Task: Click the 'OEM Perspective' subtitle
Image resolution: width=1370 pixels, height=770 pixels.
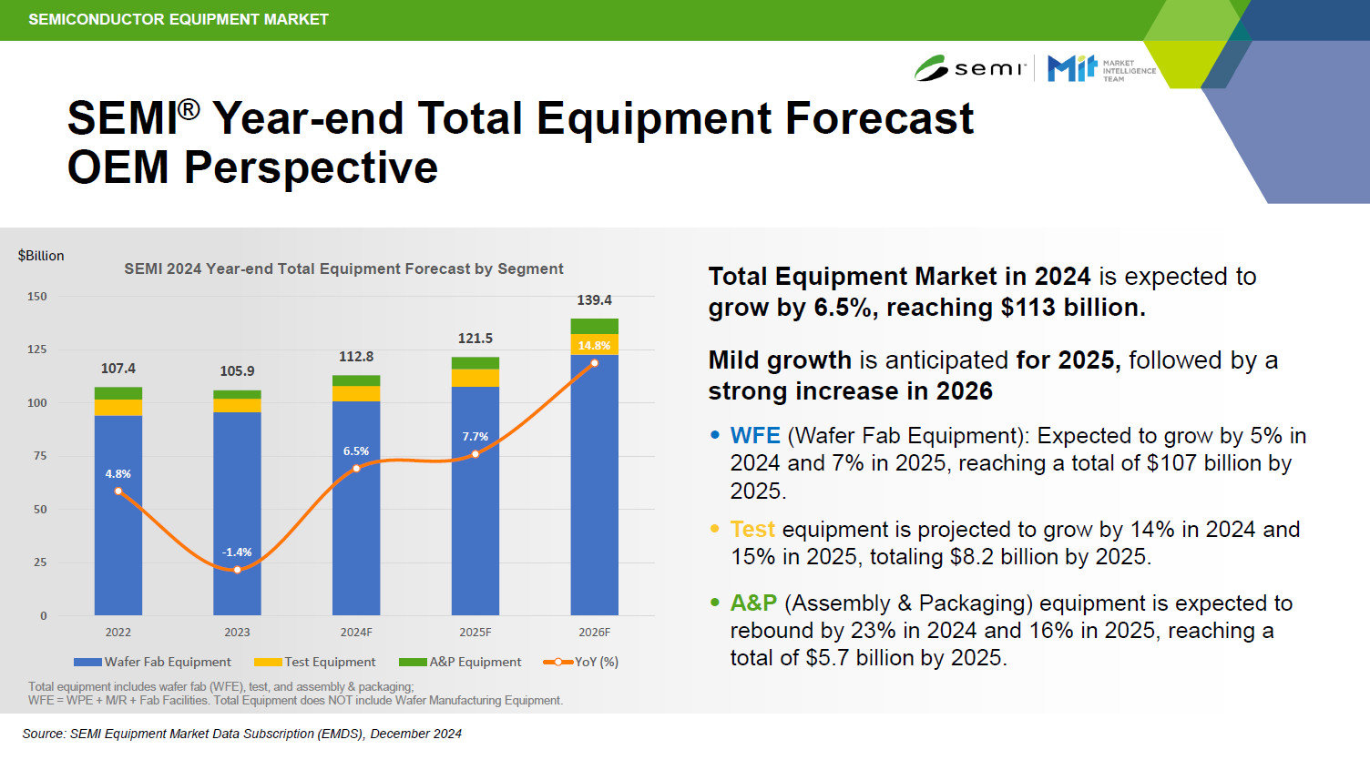Action: (x=253, y=168)
